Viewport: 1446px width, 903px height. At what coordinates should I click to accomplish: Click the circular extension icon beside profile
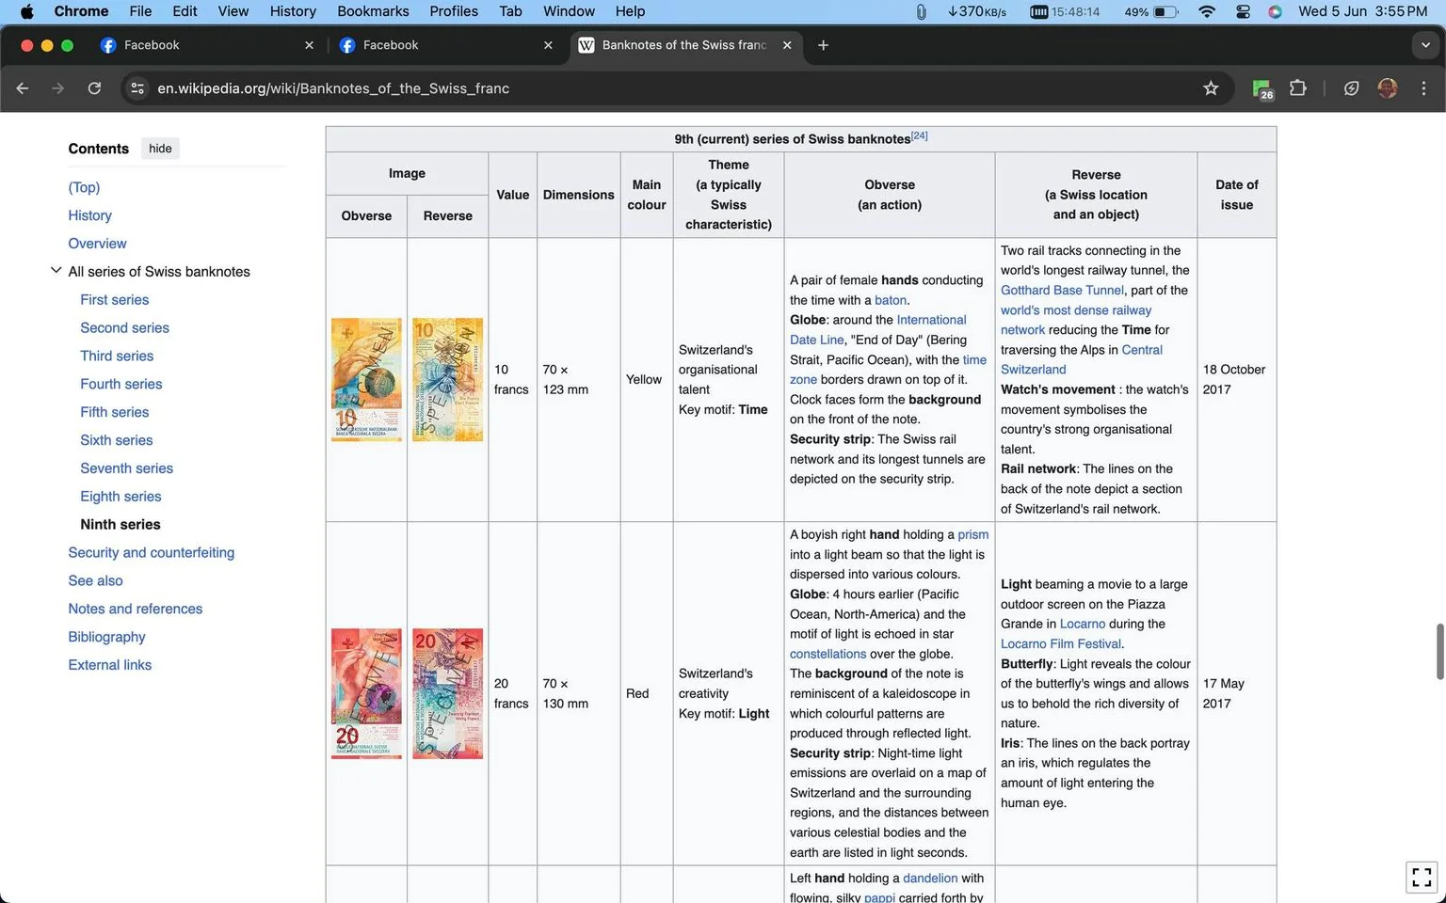click(1352, 88)
